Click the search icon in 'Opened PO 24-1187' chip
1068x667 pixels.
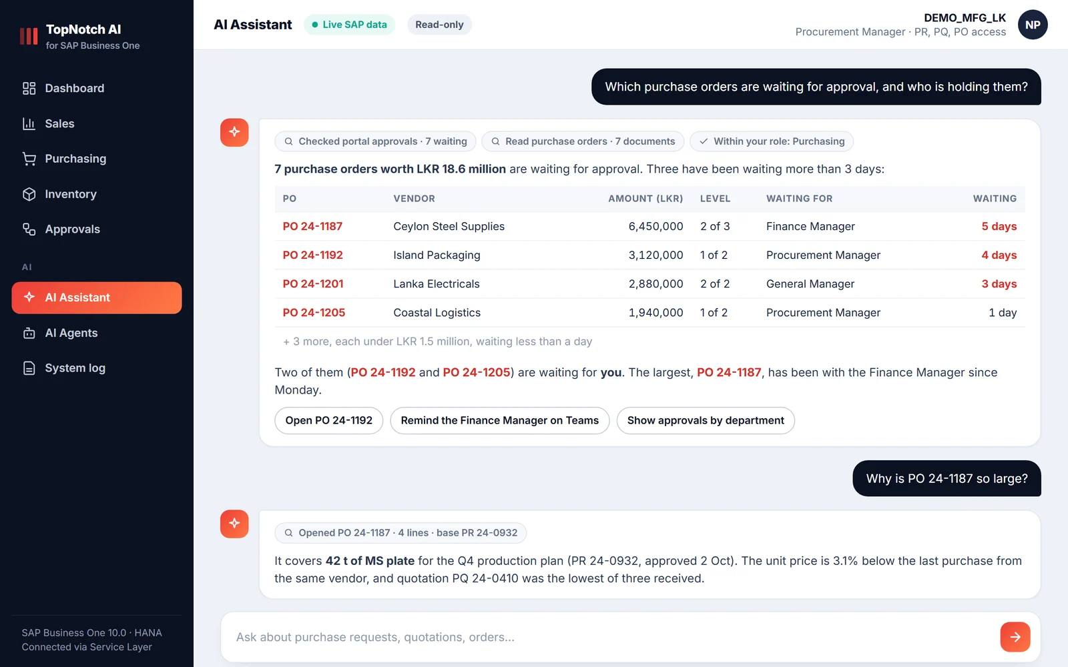click(x=289, y=533)
